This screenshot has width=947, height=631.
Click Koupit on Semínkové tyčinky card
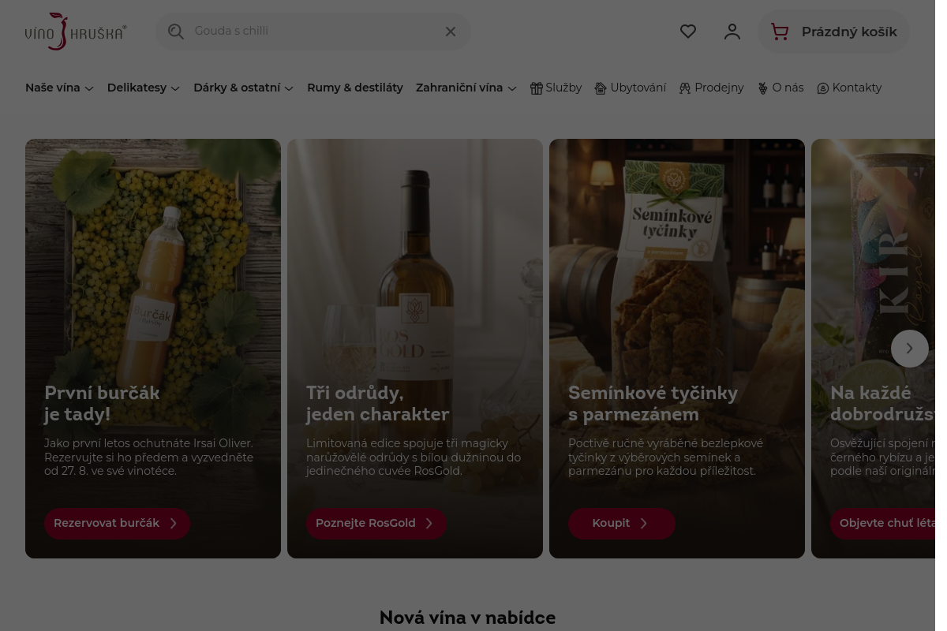tap(622, 524)
